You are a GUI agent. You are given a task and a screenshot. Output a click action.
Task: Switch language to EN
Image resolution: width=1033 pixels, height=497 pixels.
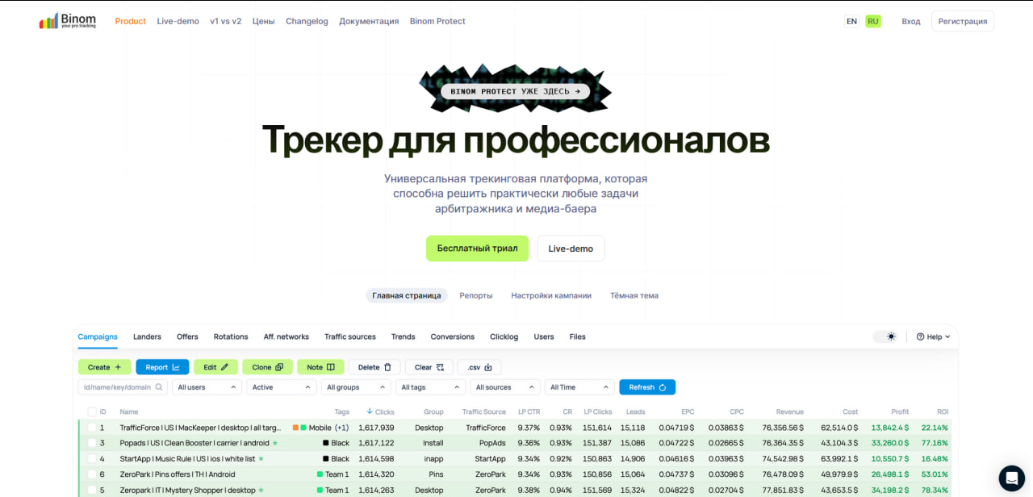851,21
